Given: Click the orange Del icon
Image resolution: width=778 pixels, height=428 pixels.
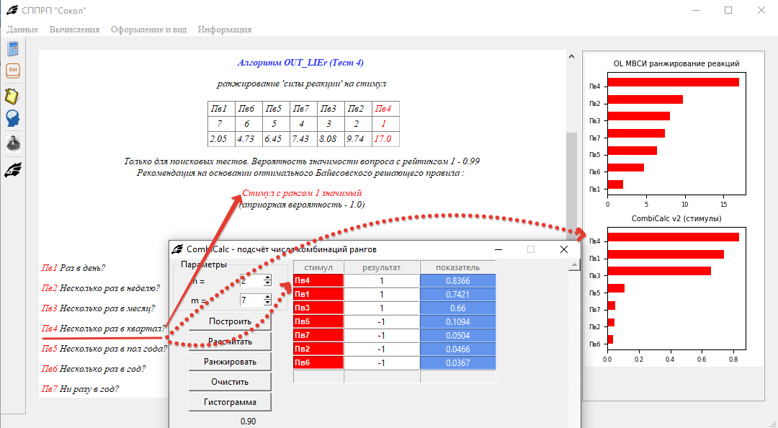Looking at the screenshot, I should 12,71.
